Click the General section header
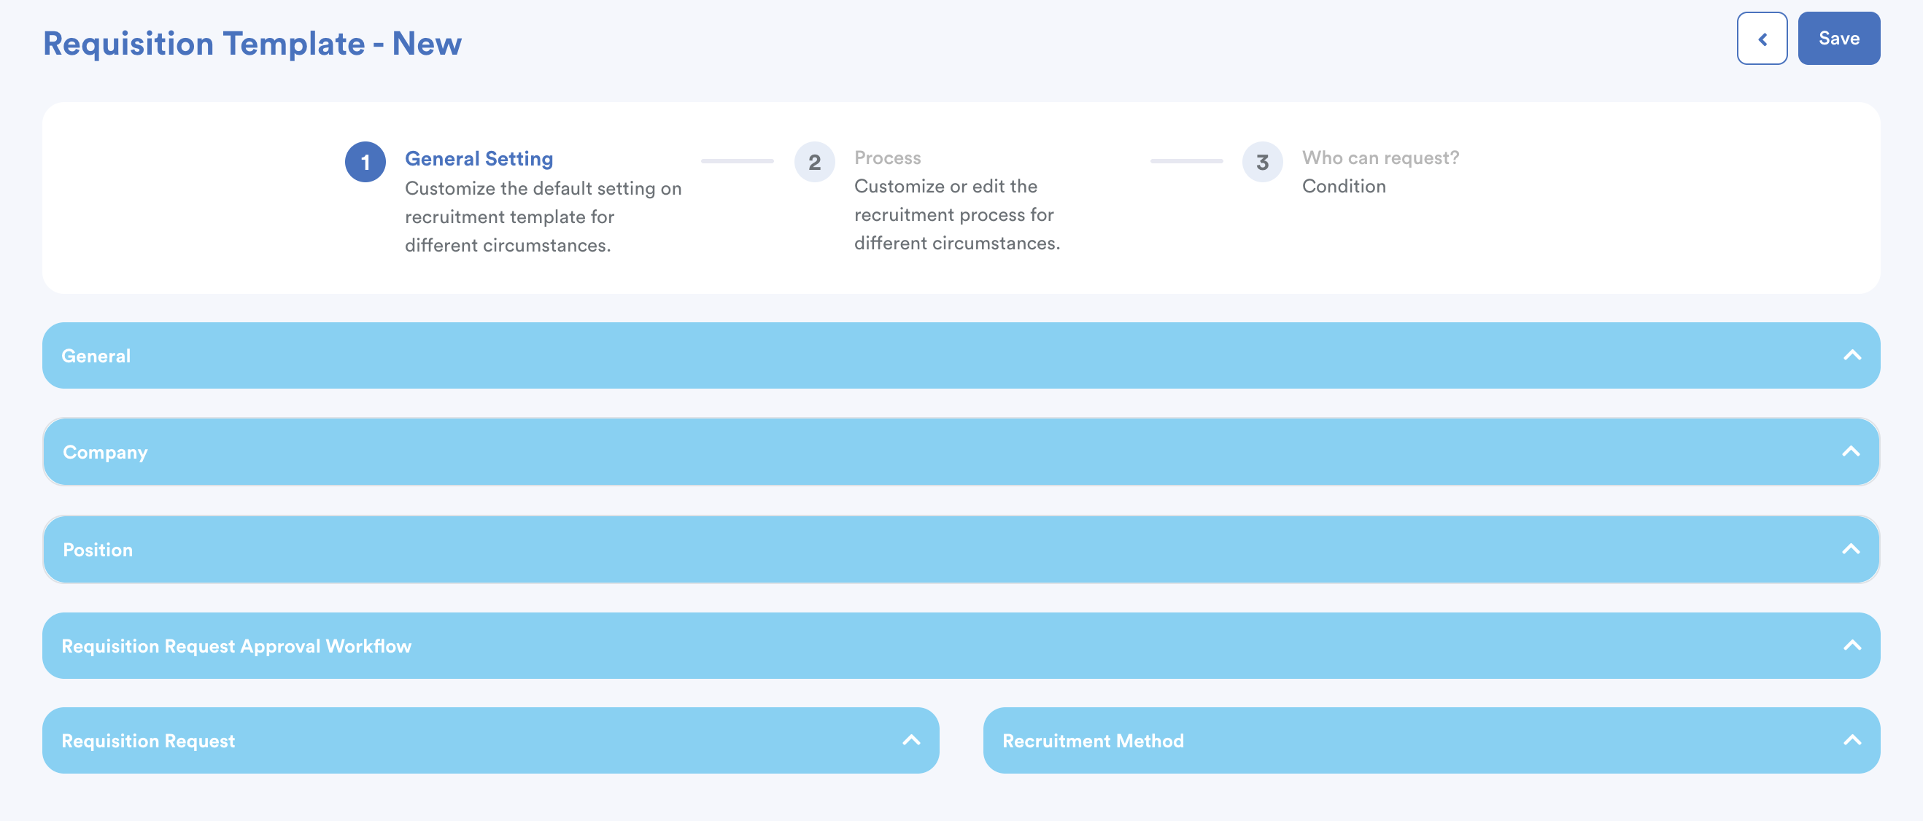Viewport: 1923px width, 821px height. 96,356
